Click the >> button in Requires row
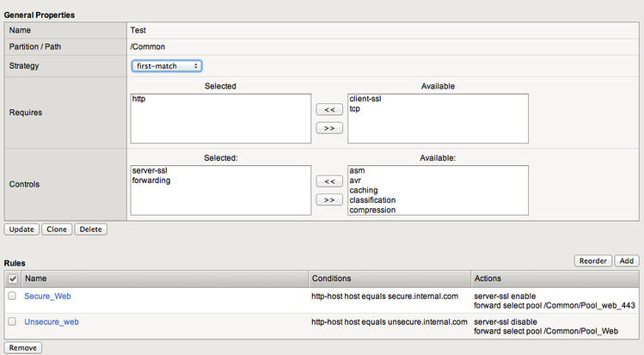Screen dimensions: 644x355 pyautogui.click(x=328, y=128)
